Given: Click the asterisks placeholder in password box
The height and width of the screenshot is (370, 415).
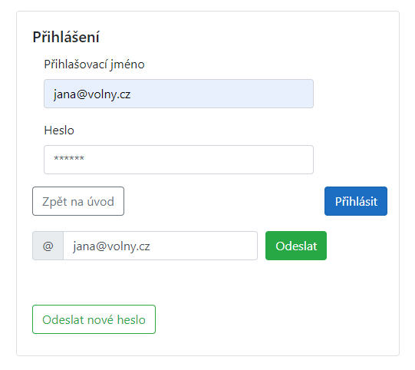Looking at the screenshot, I should (x=69, y=159).
